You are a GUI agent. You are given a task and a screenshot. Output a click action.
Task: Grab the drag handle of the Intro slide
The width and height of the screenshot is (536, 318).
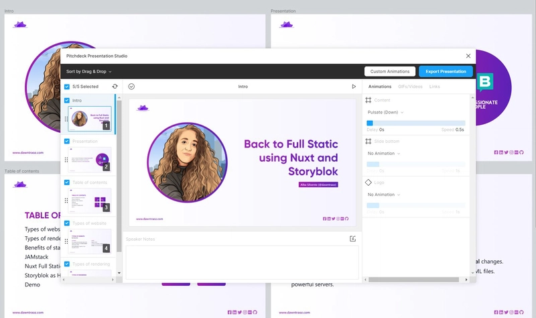[66, 119]
